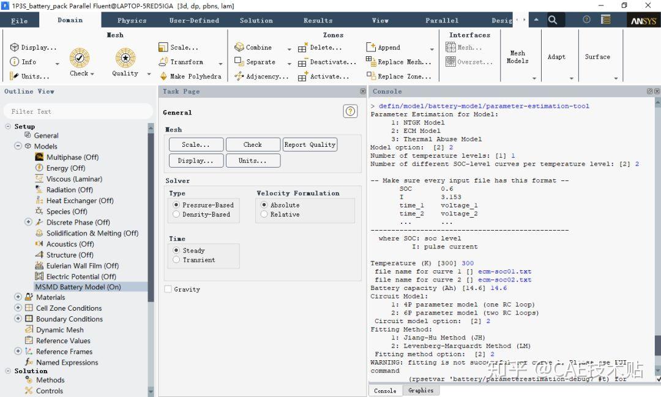Click the Transform mesh icon

pyautogui.click(x=163, y=62)
